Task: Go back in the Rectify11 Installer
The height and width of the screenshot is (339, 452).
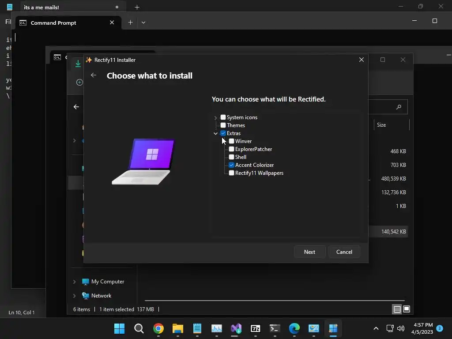Action: (94, 75)
